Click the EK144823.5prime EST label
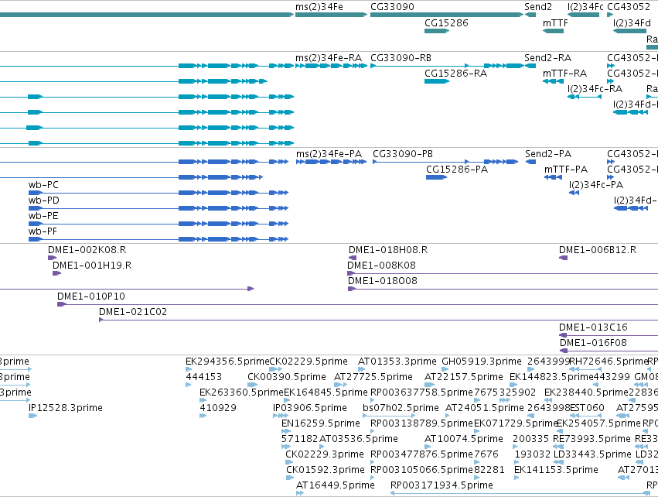The image size is (658, 497). (551, 377)
